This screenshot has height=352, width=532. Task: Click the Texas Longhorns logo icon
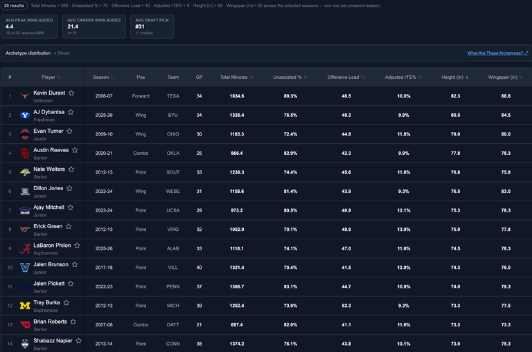click(x=25, y=96)
